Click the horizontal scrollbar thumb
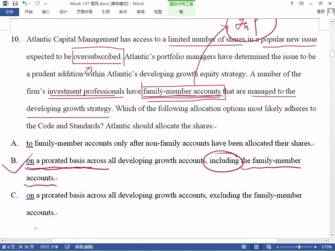This screenshot has width=335, height=251. (x=164, y=241)
